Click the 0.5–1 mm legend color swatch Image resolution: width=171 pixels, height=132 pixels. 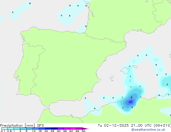11,128
